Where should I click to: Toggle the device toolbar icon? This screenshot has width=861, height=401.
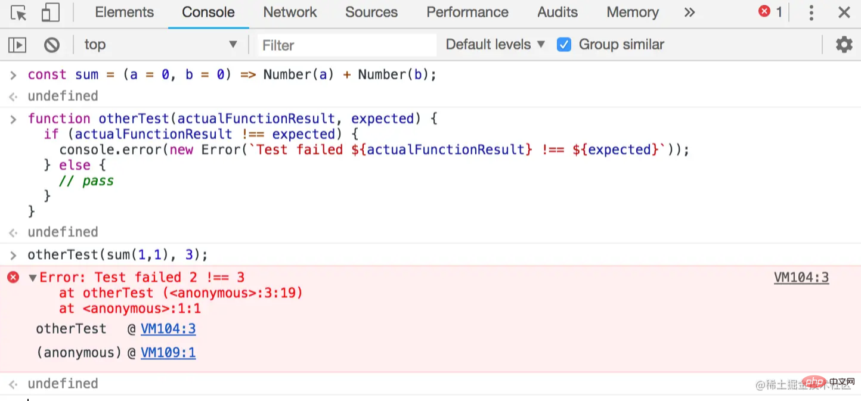click(50, 13)
